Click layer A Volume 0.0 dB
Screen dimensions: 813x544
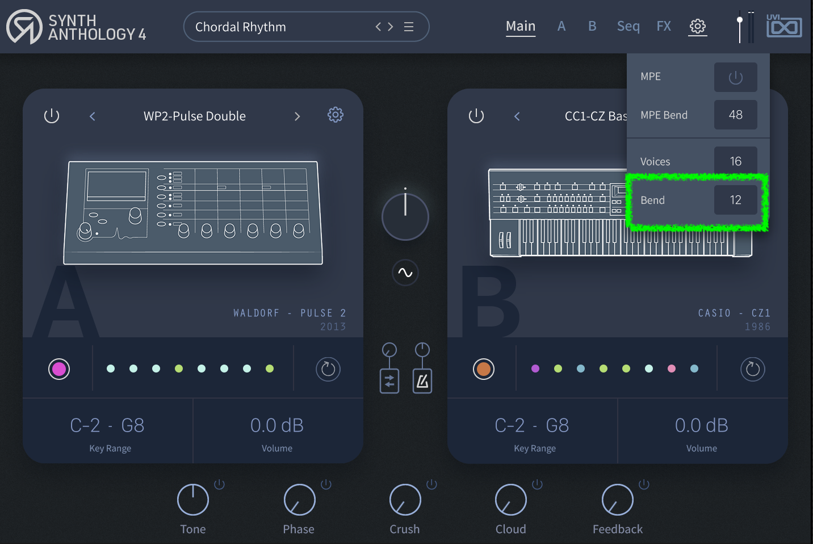tap(277, 425)
